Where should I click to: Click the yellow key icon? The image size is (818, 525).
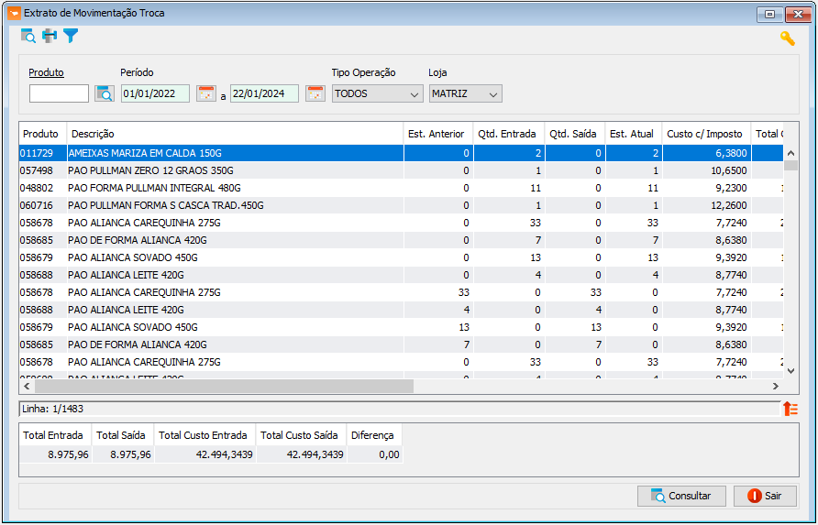tap(787, 38)
